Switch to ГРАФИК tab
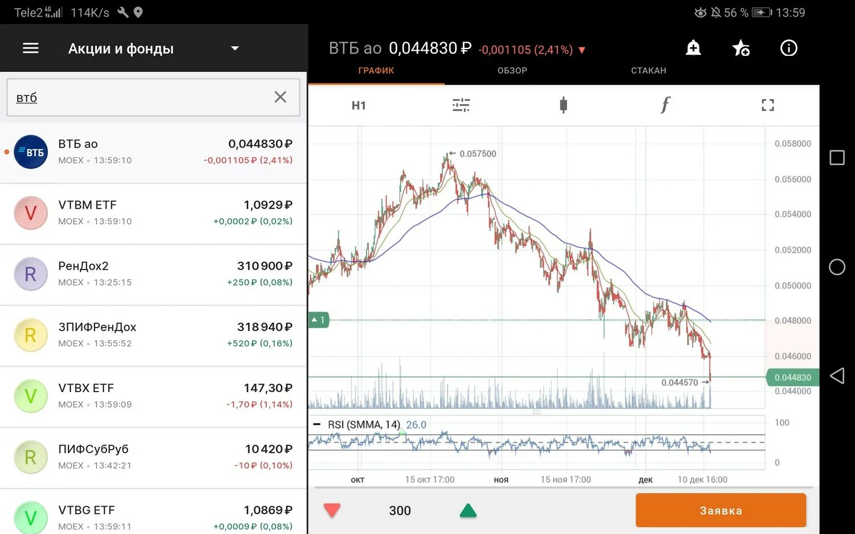 pyautogui.click(x=376, y=71)
